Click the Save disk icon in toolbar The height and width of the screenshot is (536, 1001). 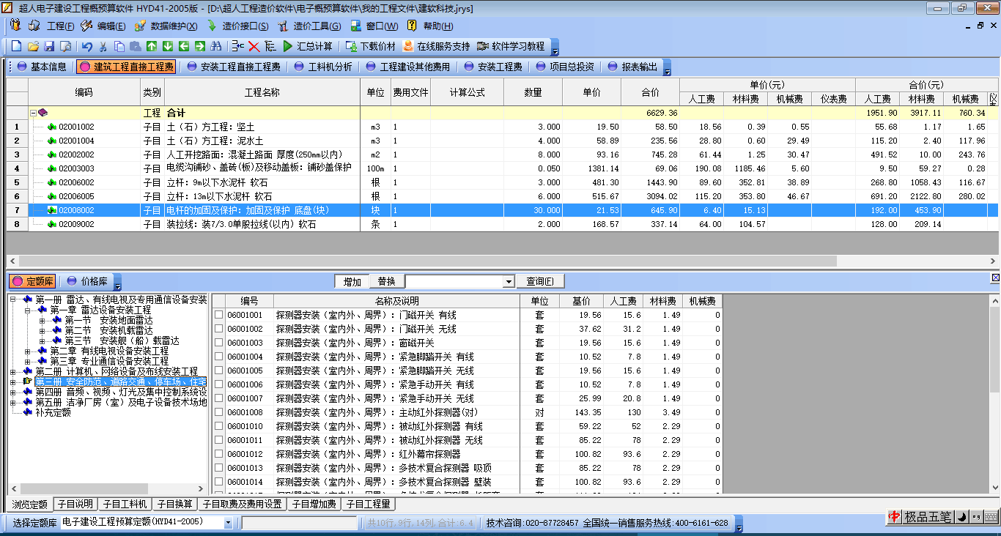pyautogui.click(x=49, y=46)
